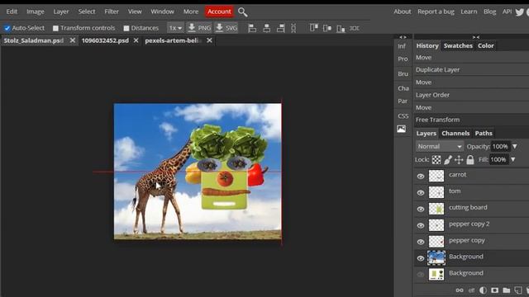The width and height of the screenshot is (529, 297).
Task: Align right edges icon
Action: tap(281, 28)
